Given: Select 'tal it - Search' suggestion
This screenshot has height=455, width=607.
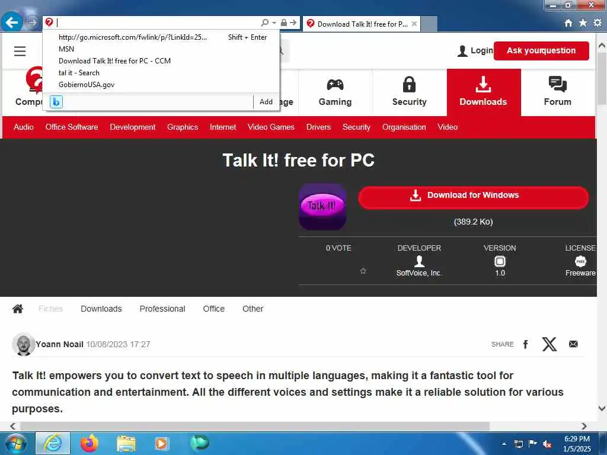Looking at the screenshot, I should [x=162, y=73].
